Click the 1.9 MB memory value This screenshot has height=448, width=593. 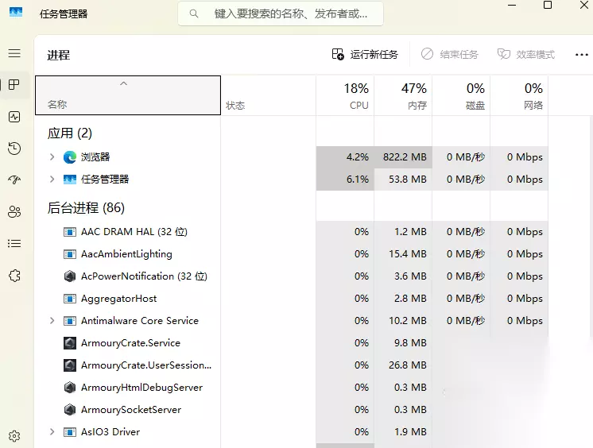pos(410,432)
